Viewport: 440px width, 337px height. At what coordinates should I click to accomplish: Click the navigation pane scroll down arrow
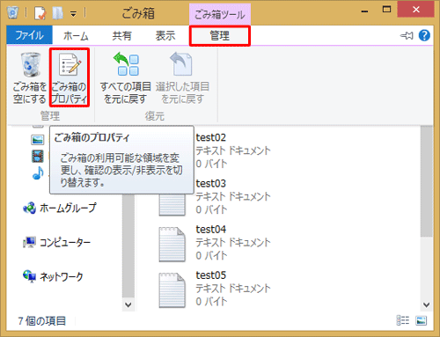[x=128, y=304]
